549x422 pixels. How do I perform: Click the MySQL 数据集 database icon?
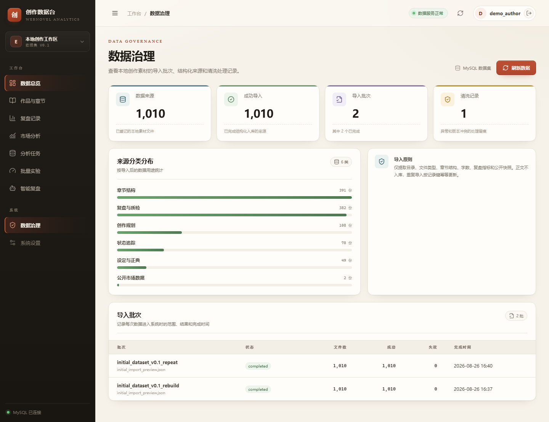tap(457, 68)
